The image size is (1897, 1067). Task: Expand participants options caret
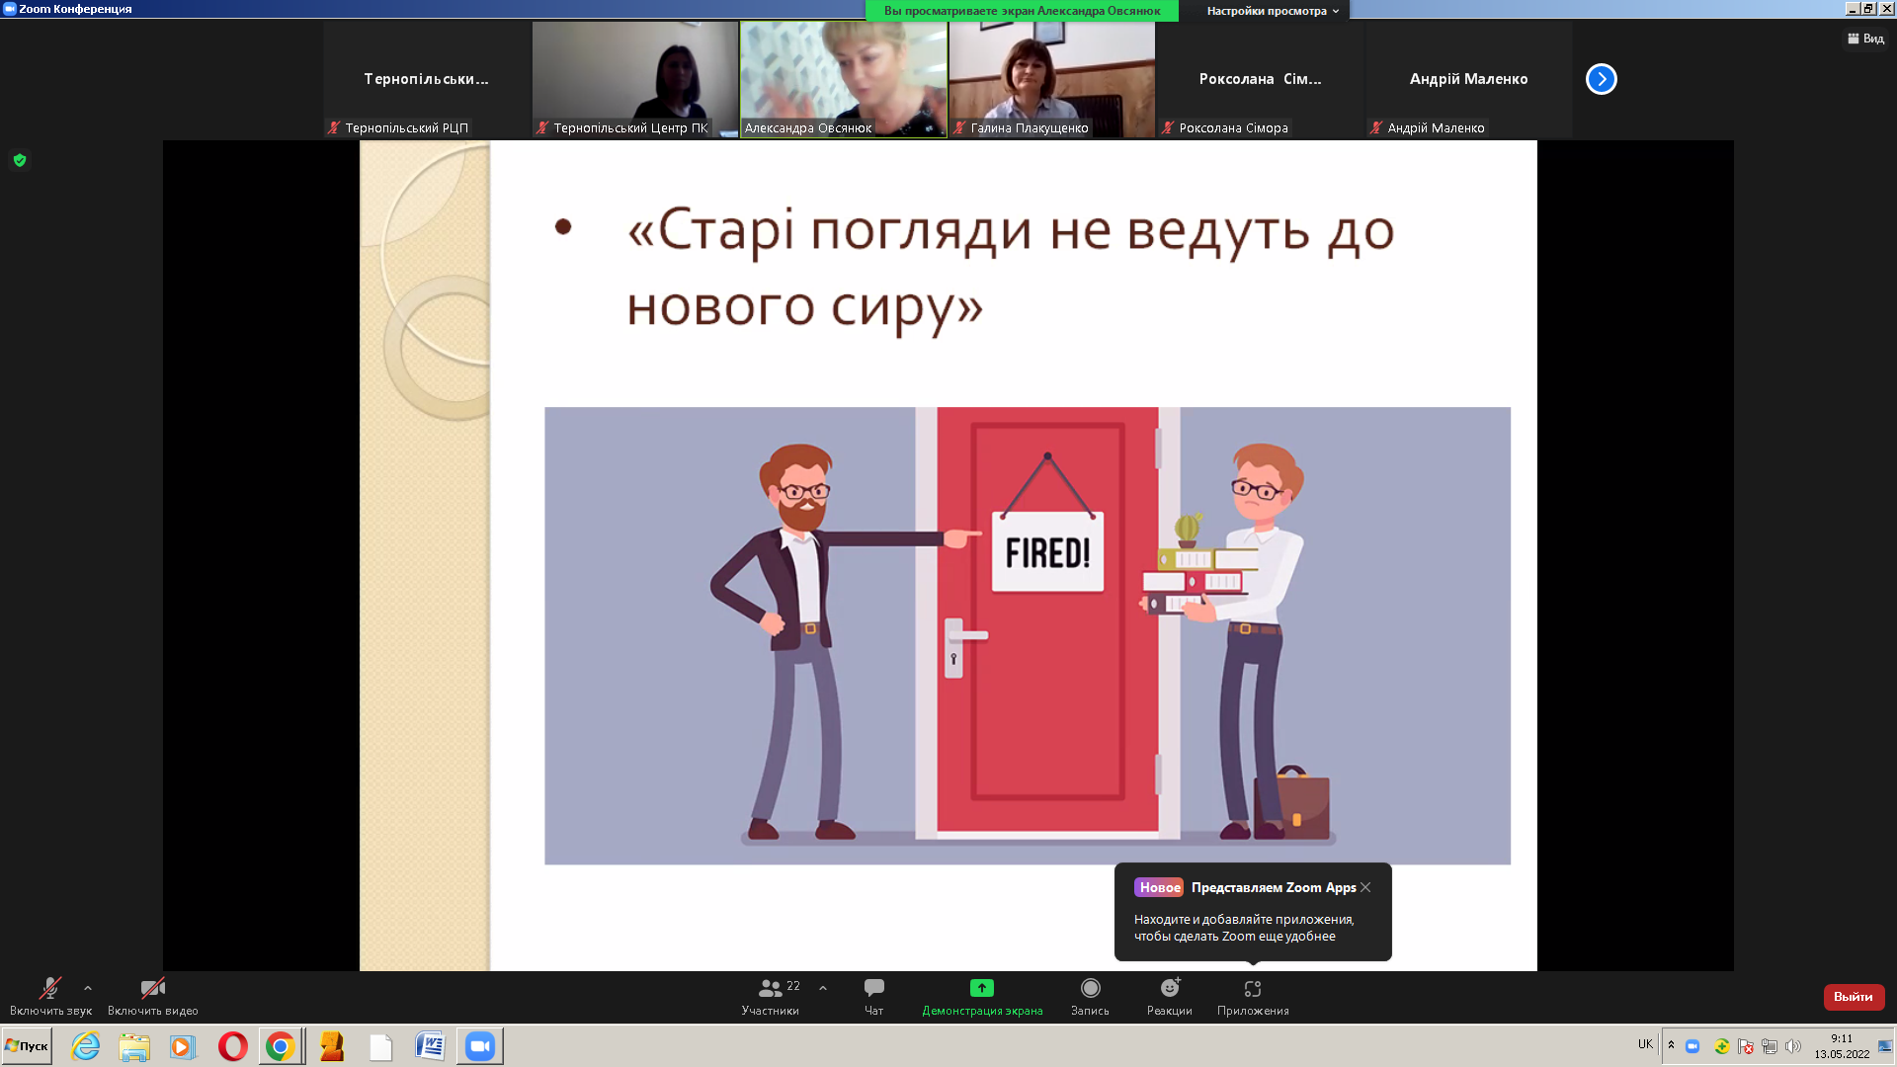[823, 988]
